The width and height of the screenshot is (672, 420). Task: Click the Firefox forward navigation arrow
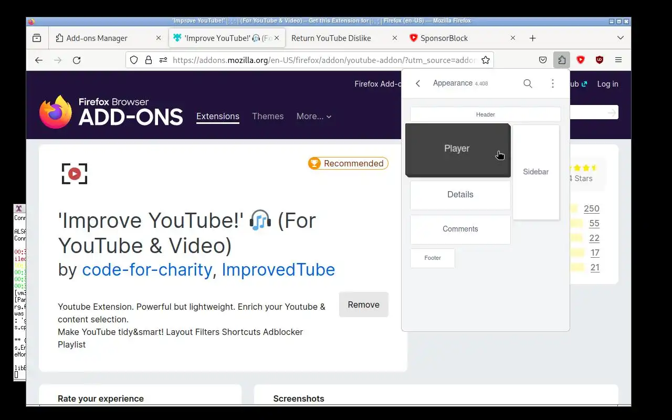58,60
